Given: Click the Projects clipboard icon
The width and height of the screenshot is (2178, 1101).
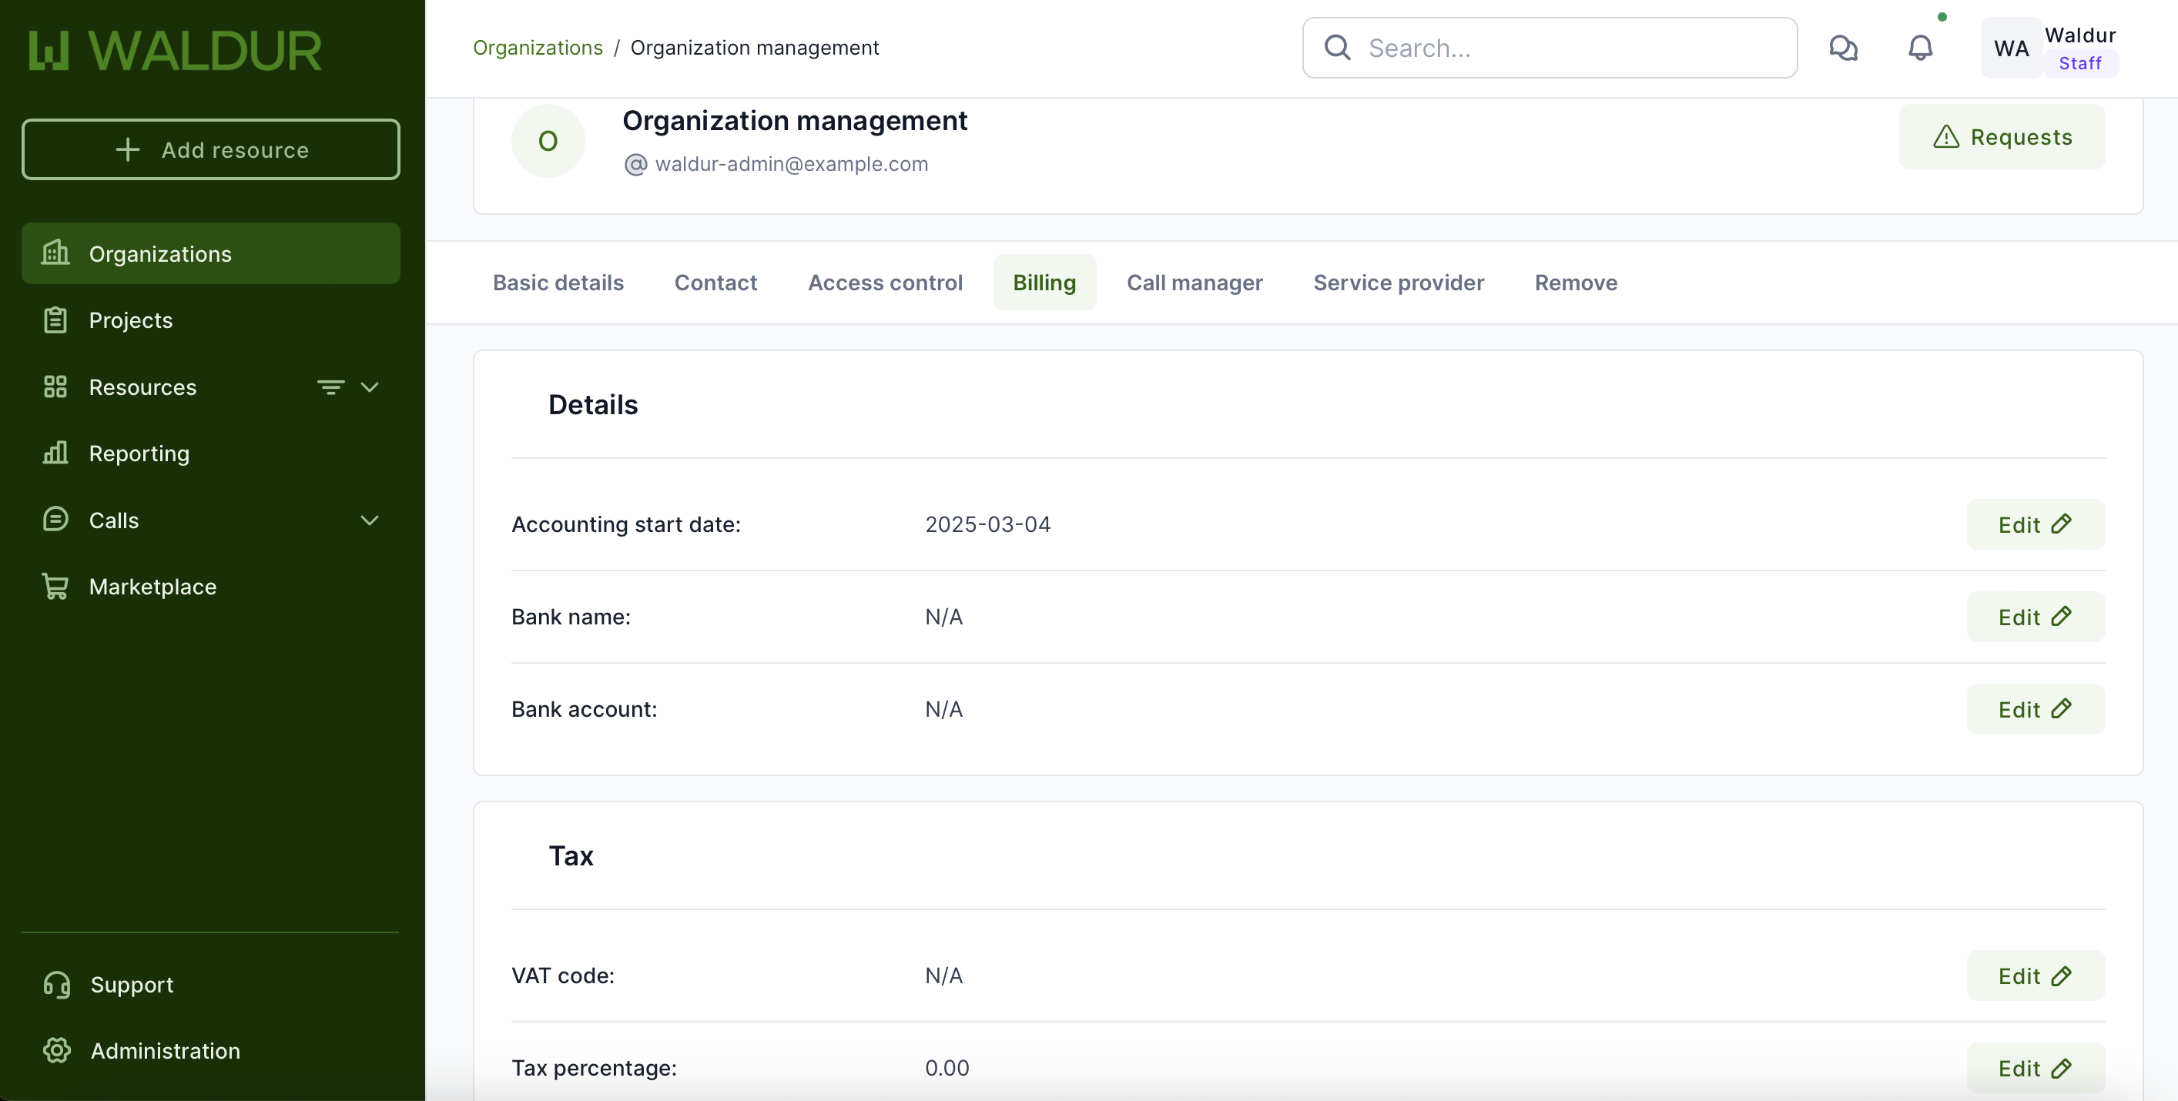Looking at the screenshot, I should click(x=55, y=320).
